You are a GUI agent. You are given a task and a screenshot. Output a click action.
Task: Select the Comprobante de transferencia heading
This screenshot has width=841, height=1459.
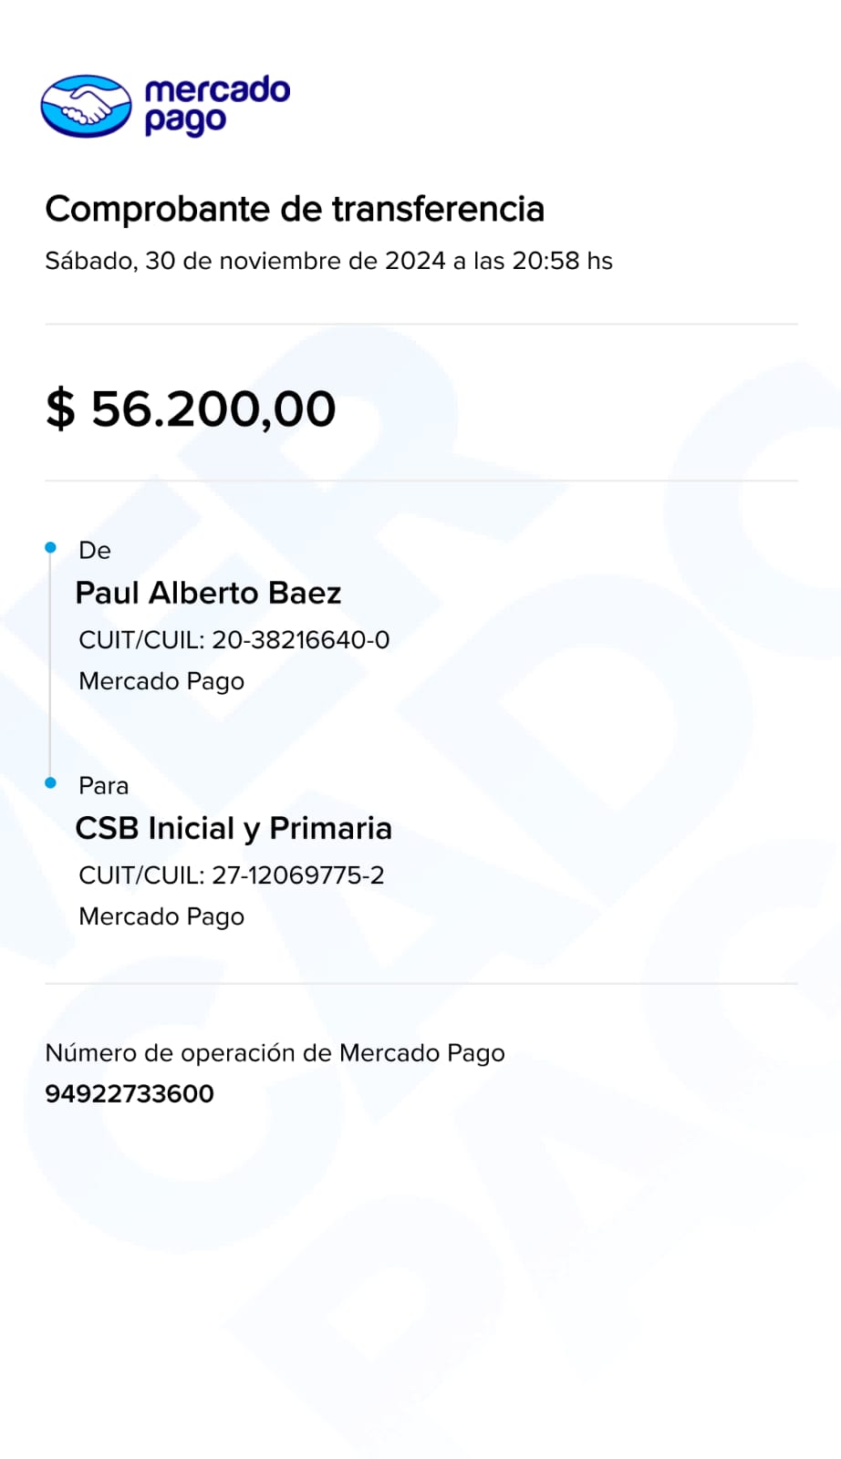coord(295,209)
